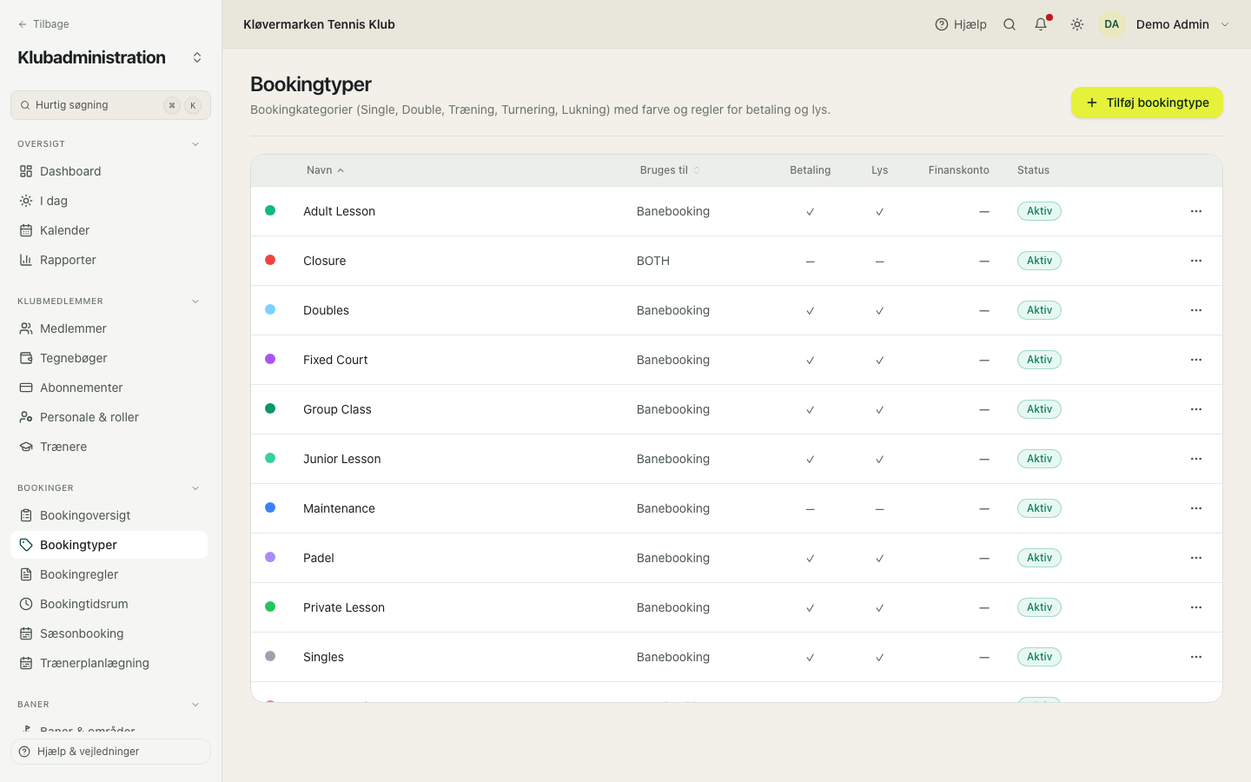
Task: Collapse the Klubmedlemmer sidebar section
Action: [195, 302]
